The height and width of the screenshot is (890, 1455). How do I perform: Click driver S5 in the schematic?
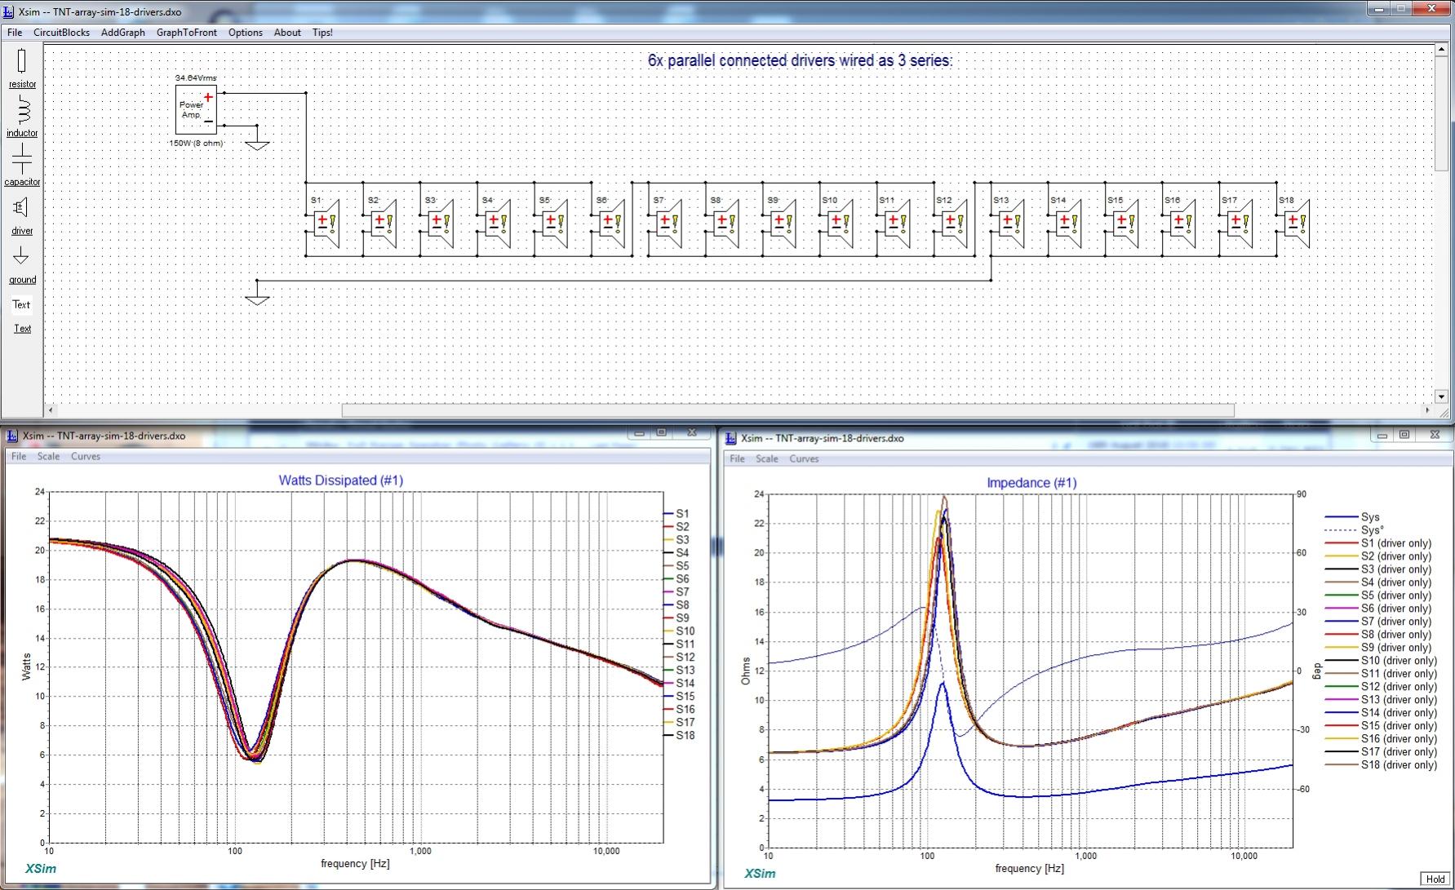coord(554,223)
